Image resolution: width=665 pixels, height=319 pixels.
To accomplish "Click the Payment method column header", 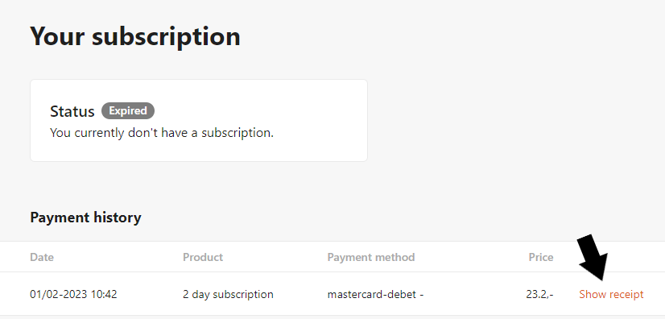I will pyautogui.click(x=371, y=257).
